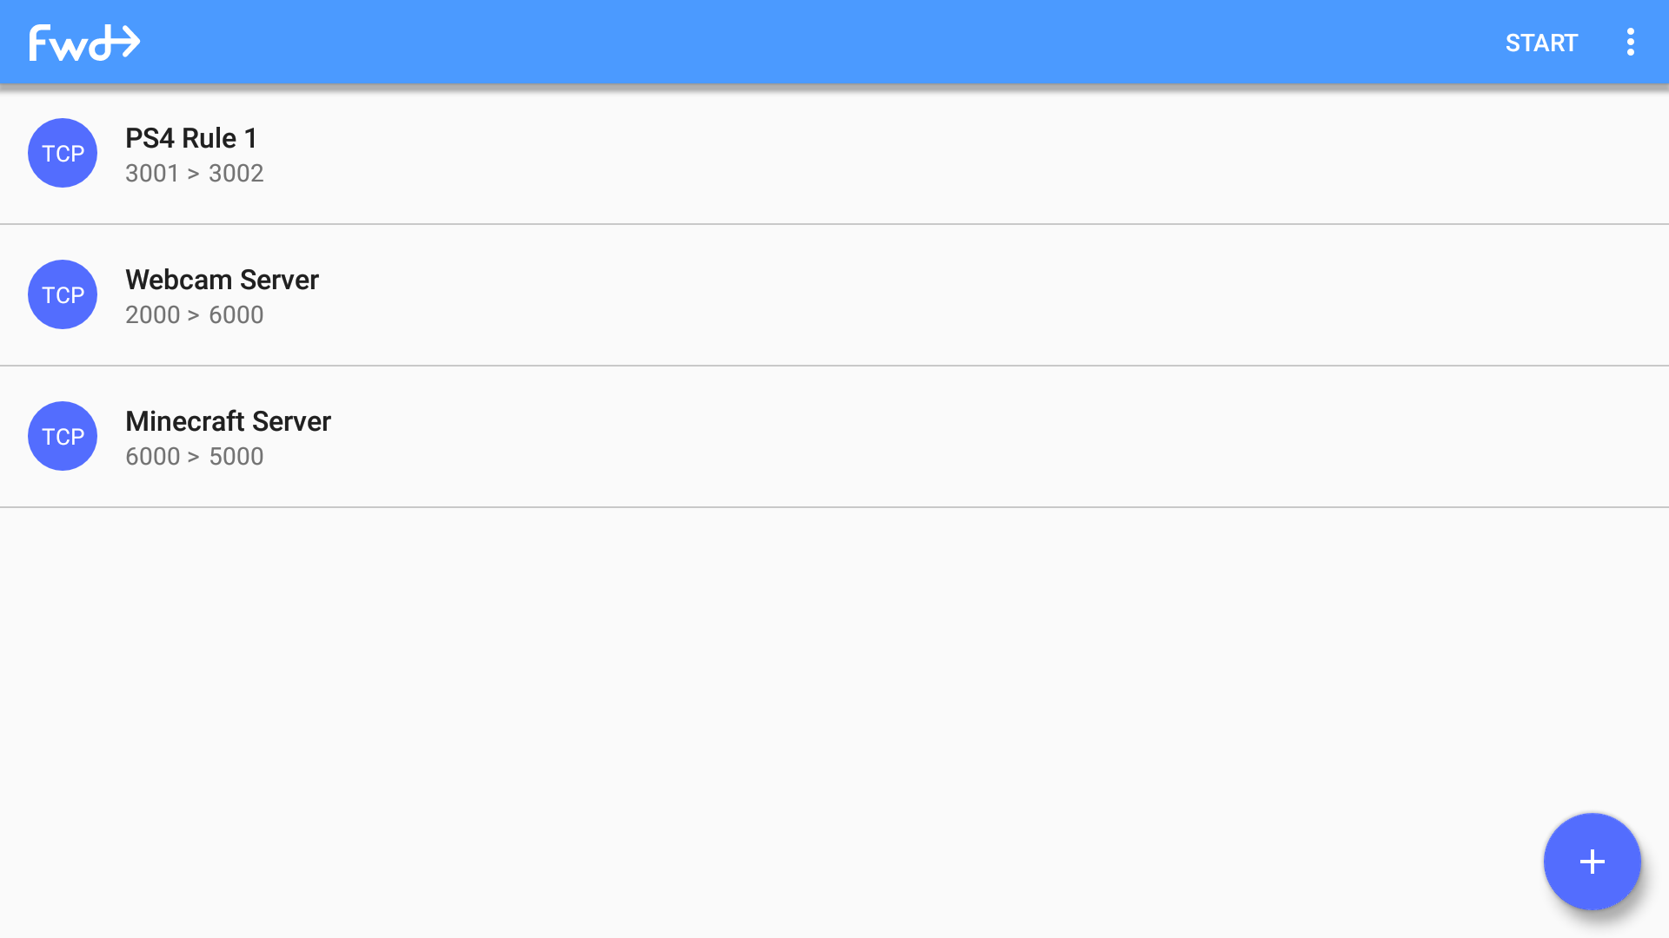Select the Minecraft Server rule name
Viewport: 1669px width, 938px height.
pyautogui.click(x=228, y=421)
